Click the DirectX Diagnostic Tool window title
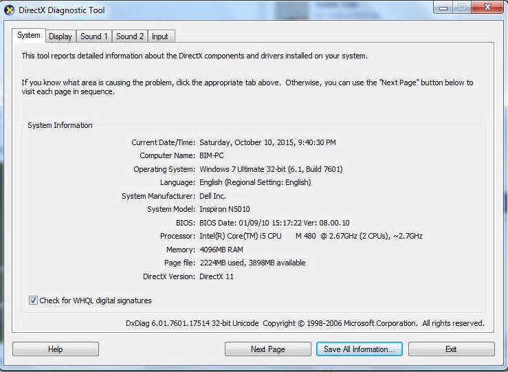 tap(62, 10)
